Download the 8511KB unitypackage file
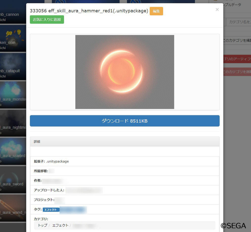Screen dimensions: 251x232 (125, 121)
